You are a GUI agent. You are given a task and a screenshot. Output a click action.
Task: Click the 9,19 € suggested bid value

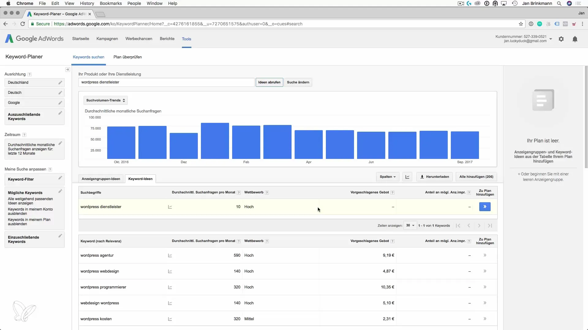pos(388,255)
